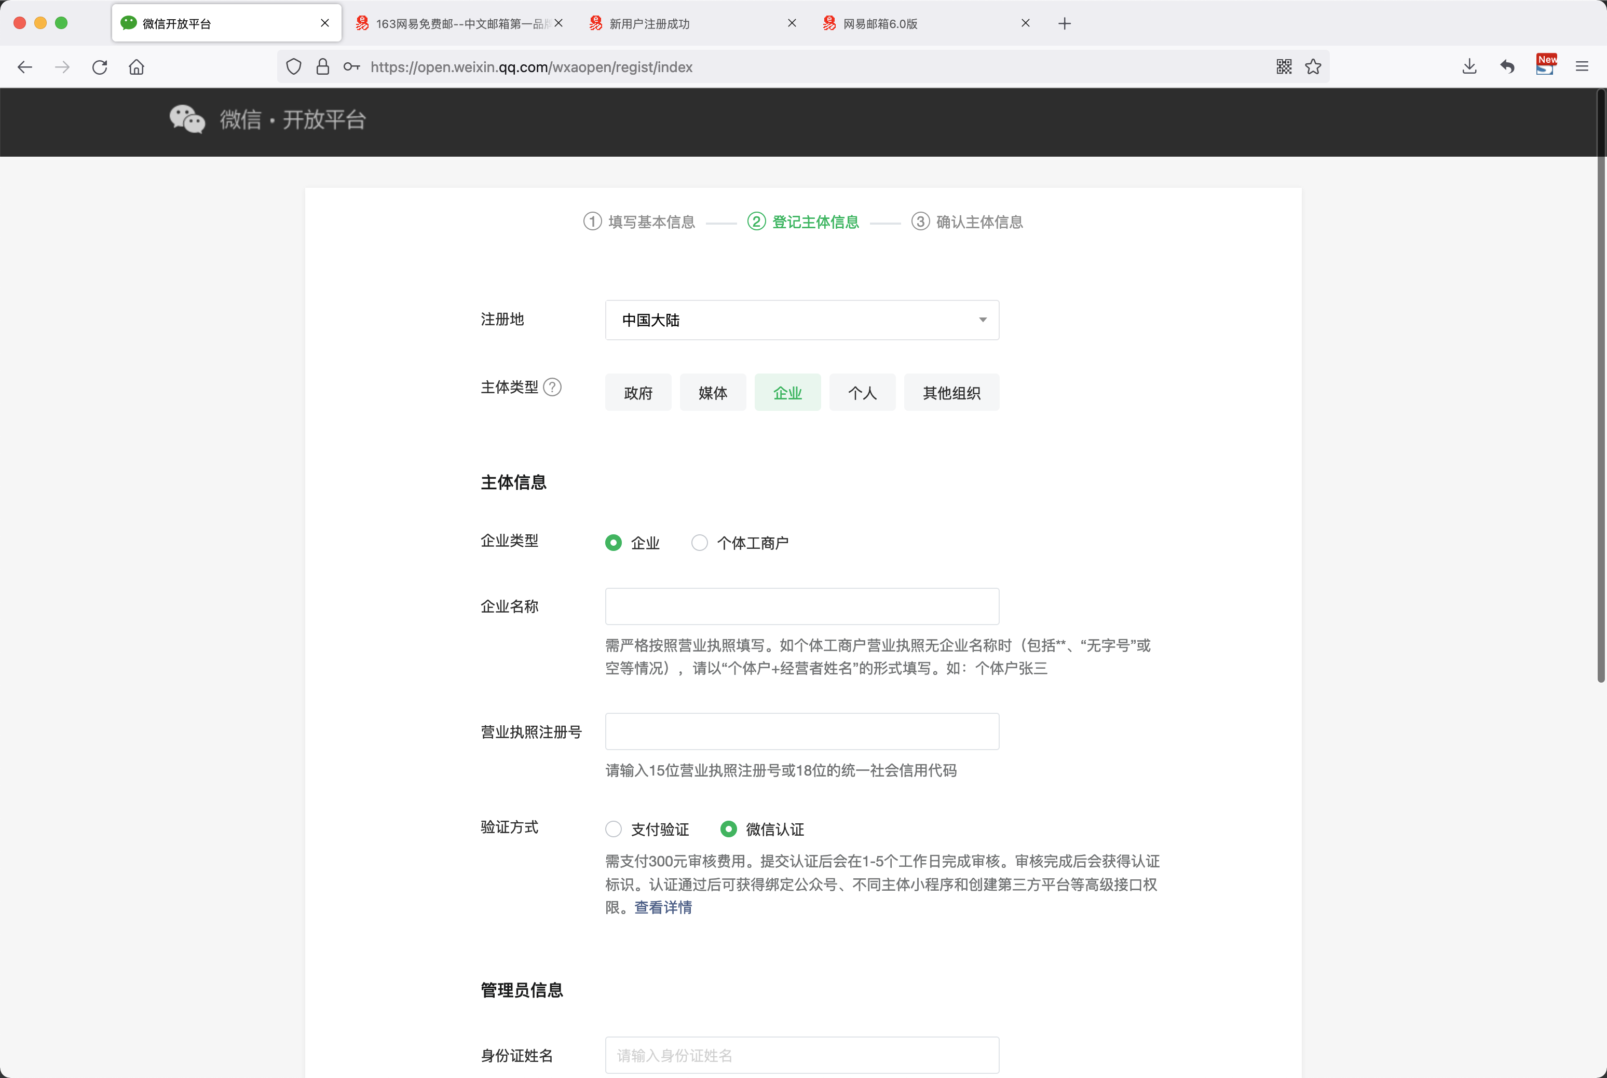This screenshot has width=1607, height=1078.
Task: Click the help question mark beside 主体类型
Action: click(552, 387)
